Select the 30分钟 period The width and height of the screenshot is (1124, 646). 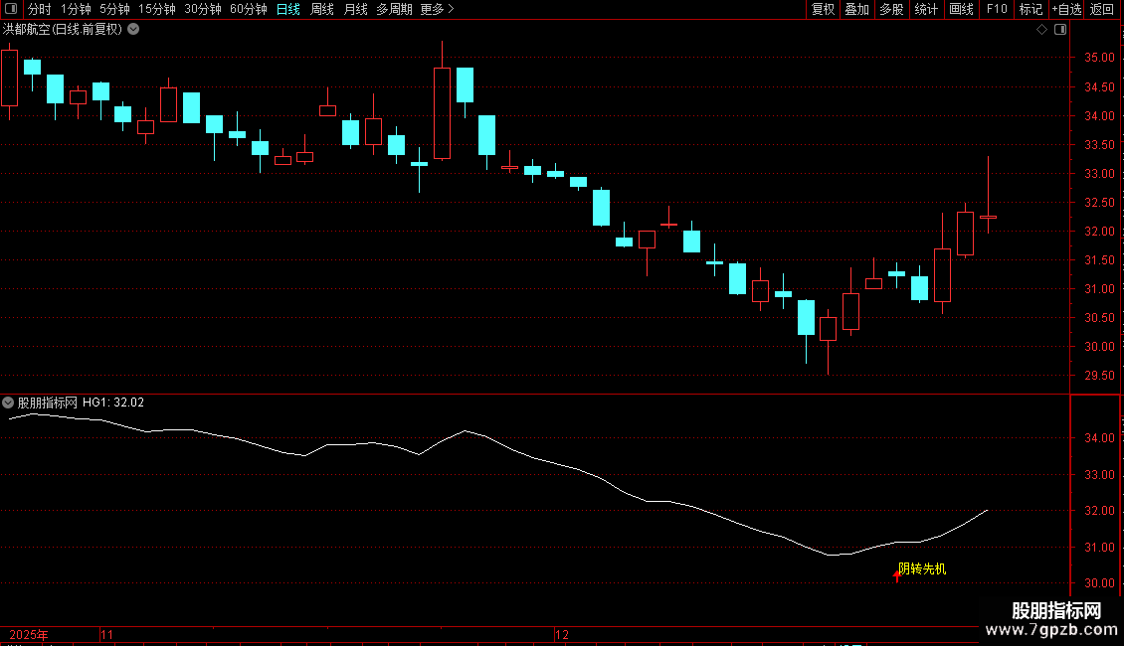pyautogui.click(x=203, y=9)
